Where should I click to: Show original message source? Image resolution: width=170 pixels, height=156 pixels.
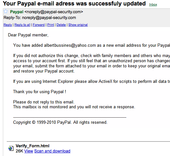click(78, 25)
